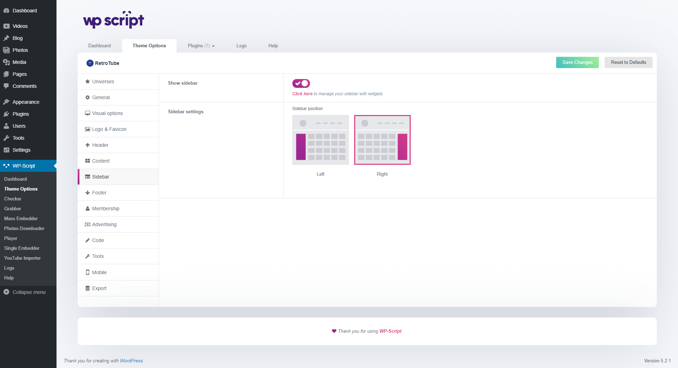Open the Logs tab
678x368 pixels.
tap(242, 46)
